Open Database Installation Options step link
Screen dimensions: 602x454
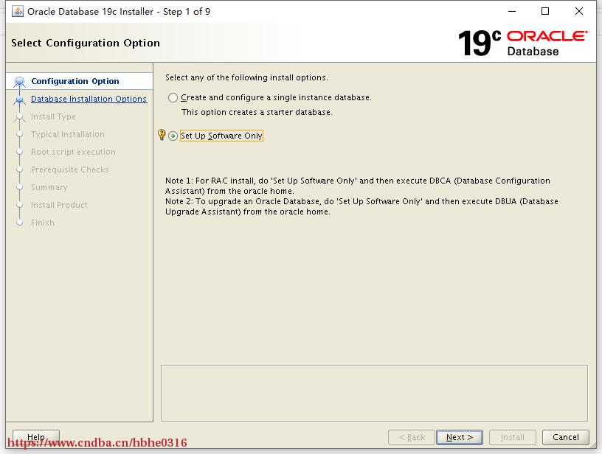tap(89, 99)
